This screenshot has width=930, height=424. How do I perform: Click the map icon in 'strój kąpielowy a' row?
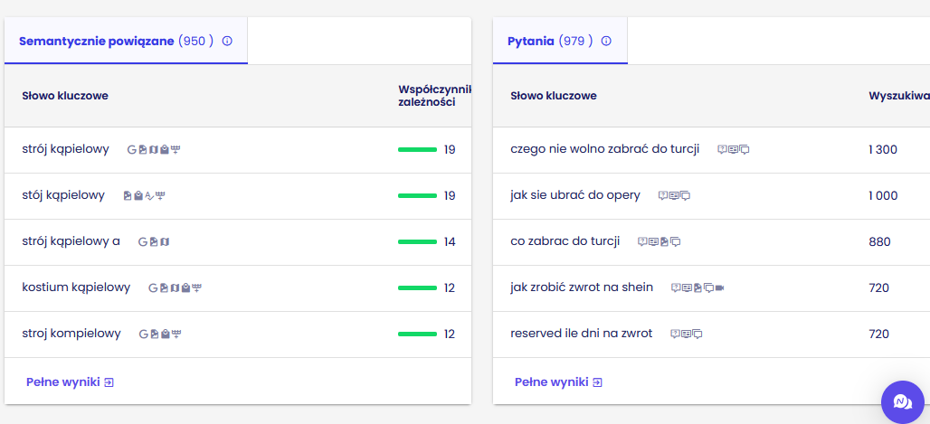pyautogui.click(x=165, y=242)
